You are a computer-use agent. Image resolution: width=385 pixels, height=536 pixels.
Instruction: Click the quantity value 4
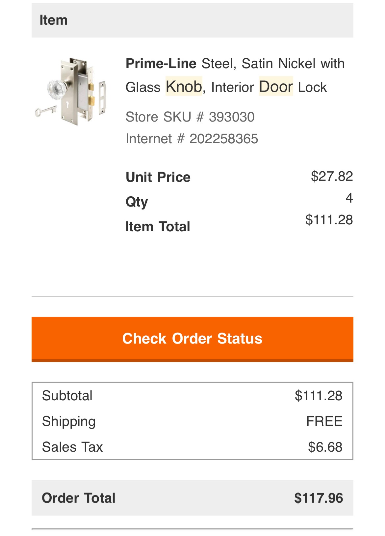pos(349,198)
